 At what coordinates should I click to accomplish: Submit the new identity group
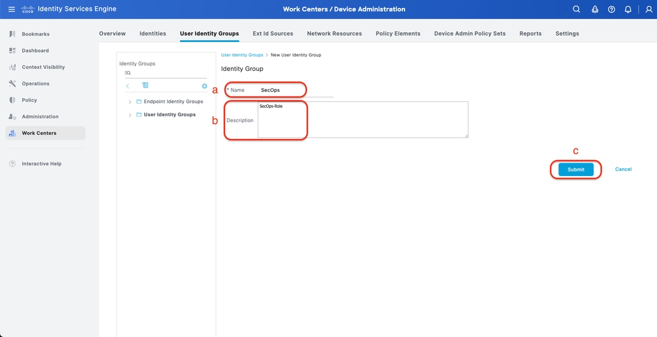(575, 169)
